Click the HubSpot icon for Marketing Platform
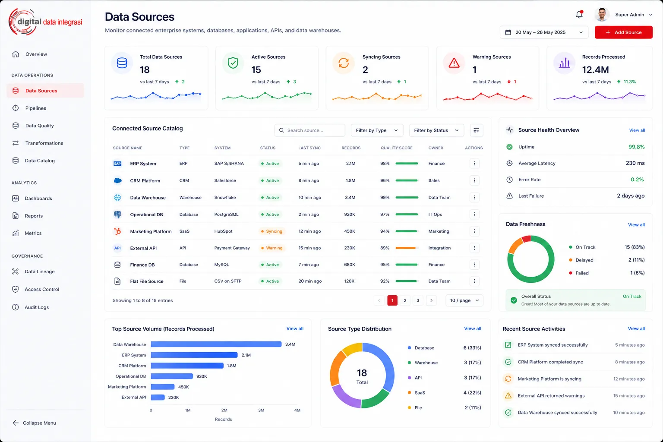Image resolution: width=663 pixels, height=442 pixels. [117, 231]
